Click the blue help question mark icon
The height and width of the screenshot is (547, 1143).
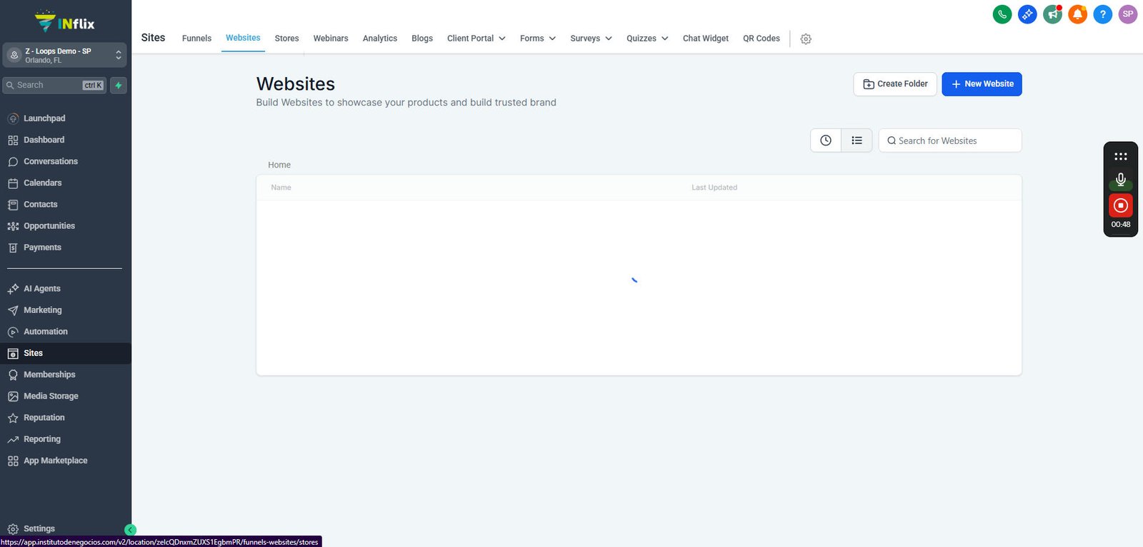[1103, 14]
